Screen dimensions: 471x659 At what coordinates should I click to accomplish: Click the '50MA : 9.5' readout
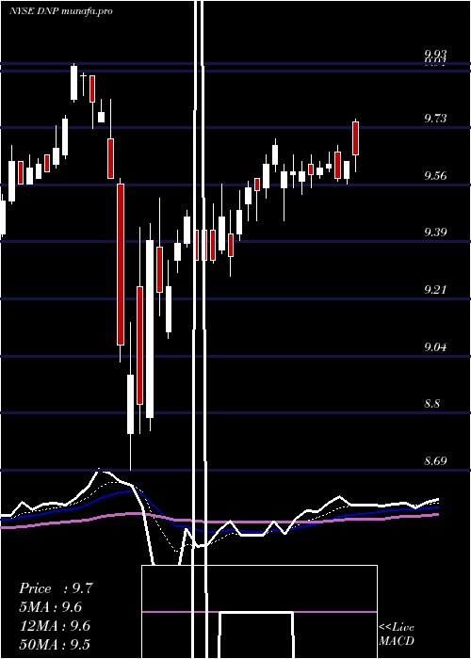[x=55, y=644]
